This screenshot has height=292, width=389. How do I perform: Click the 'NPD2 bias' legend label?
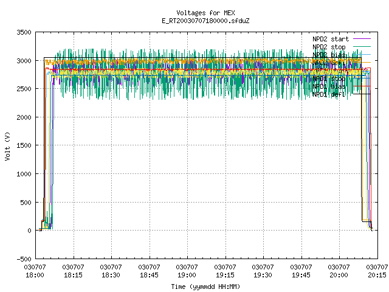pos(329,55)
